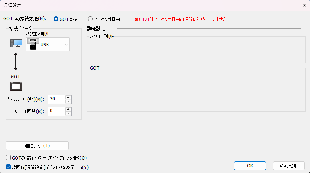Increase the タイムアウト(秒) value

pos(68,97)
